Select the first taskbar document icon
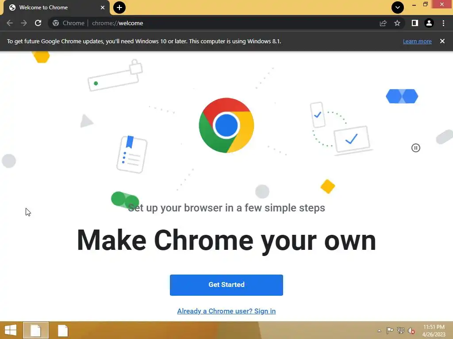The image size is (453, 339). [36, 330]
